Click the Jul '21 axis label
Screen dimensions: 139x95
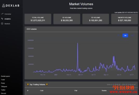coord(132,75)
